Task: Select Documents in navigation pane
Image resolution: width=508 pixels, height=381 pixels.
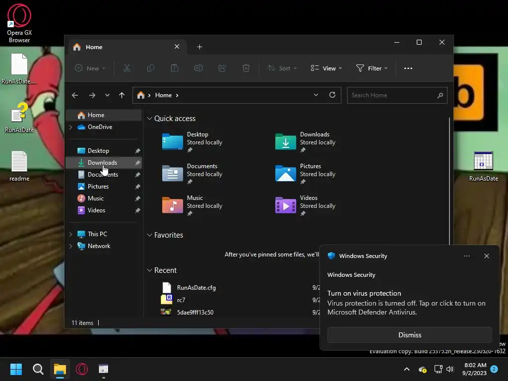Action: pyautogui.click(x=104, y=175)
